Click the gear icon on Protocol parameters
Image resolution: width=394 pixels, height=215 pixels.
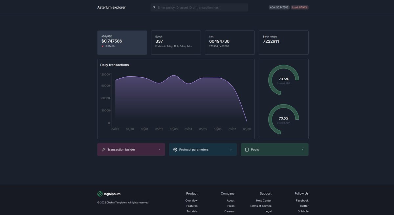tap(175, 149)
